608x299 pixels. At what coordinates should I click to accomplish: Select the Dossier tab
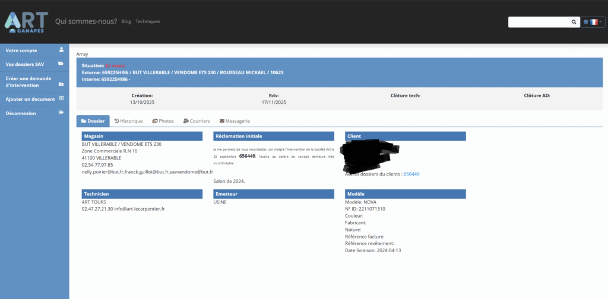[93, 121]
